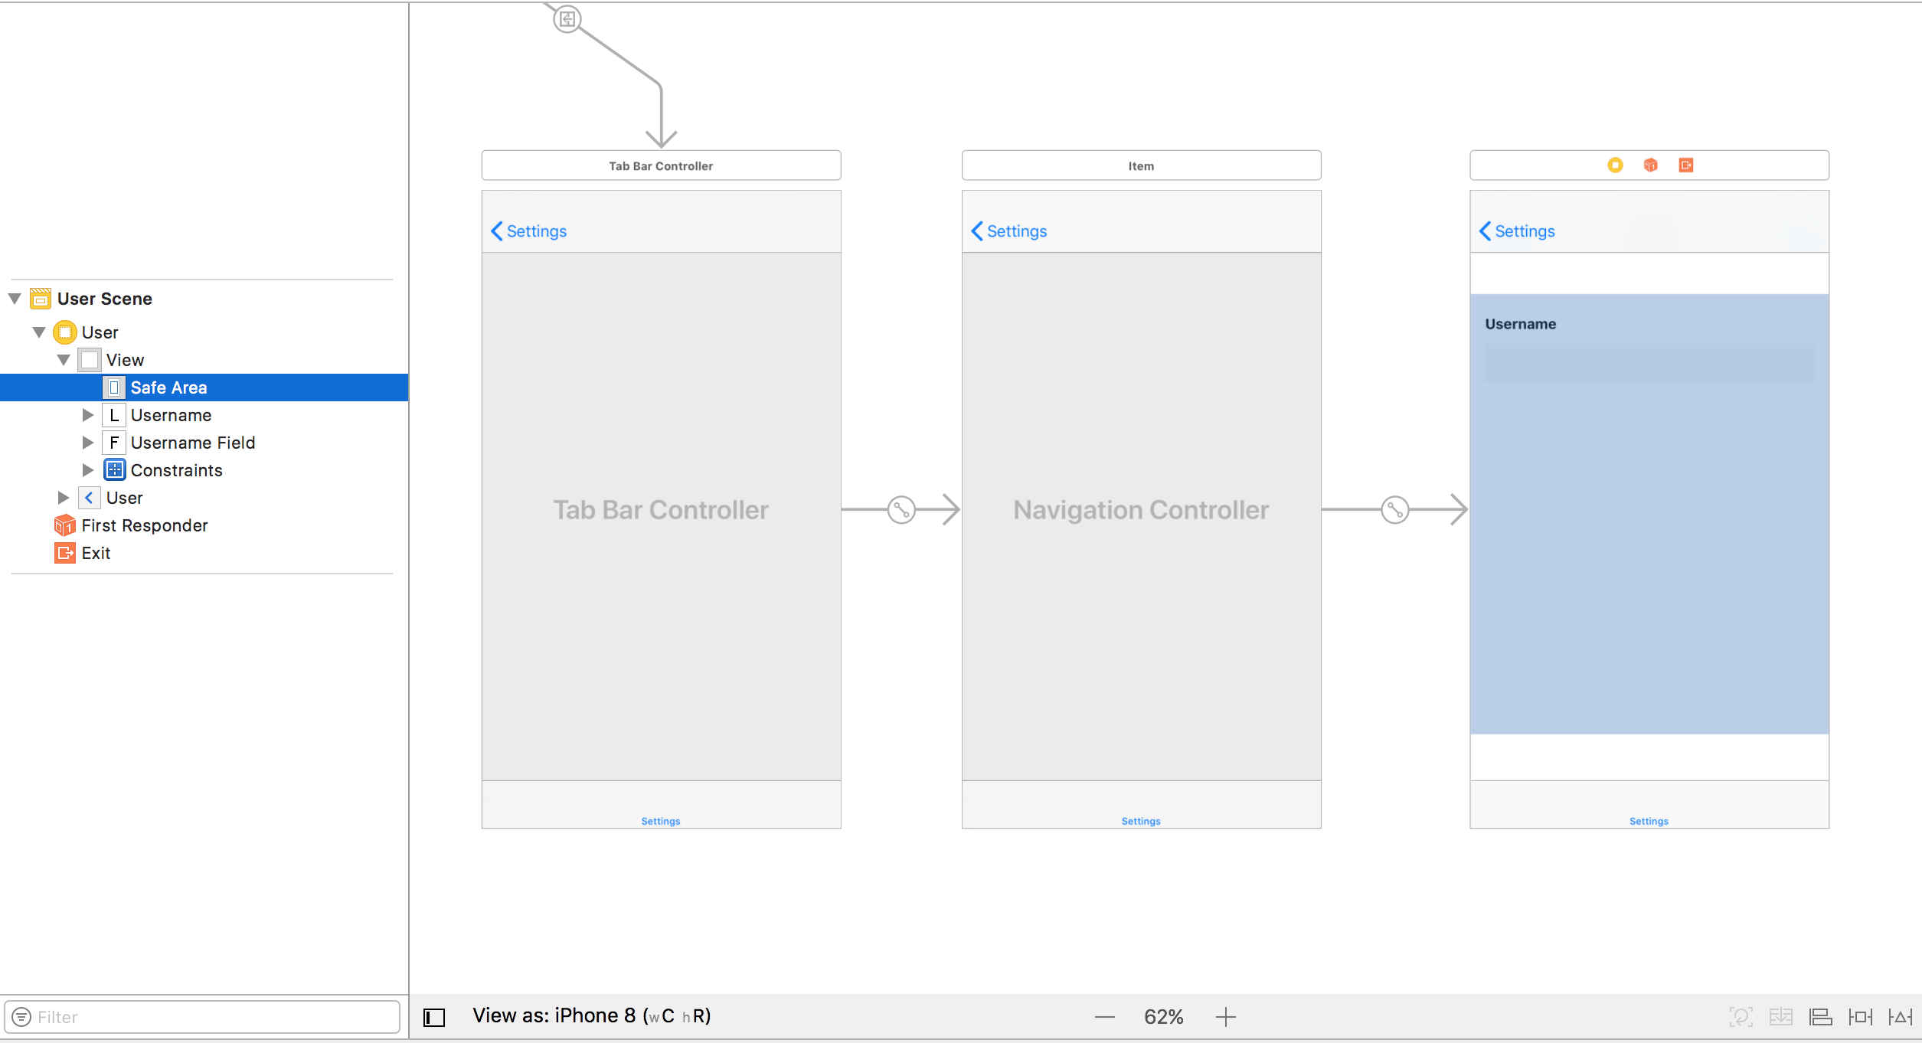
Task: Zoom in with the plus button
Action: point(1226,1017)
